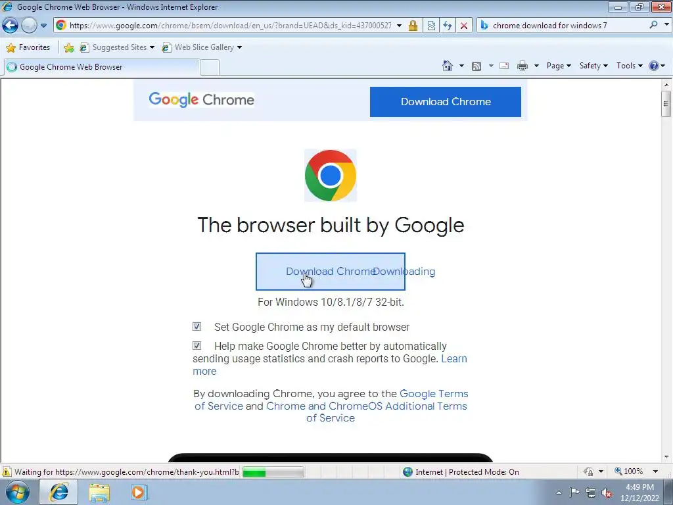This screenshot has height=505, width=673.
Task: Click the status bar warning icon
Action: pos(7,472)
